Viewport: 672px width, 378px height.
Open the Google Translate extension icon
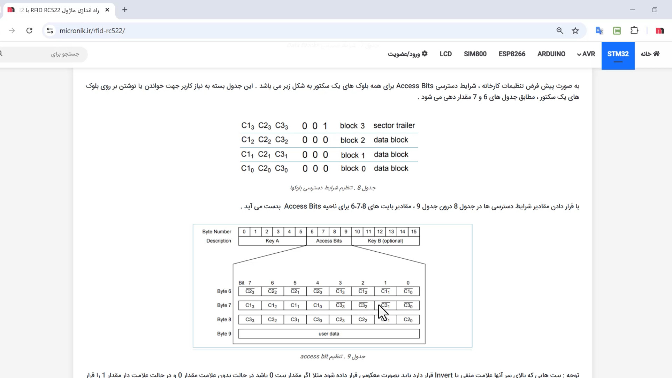click(599, 31)
